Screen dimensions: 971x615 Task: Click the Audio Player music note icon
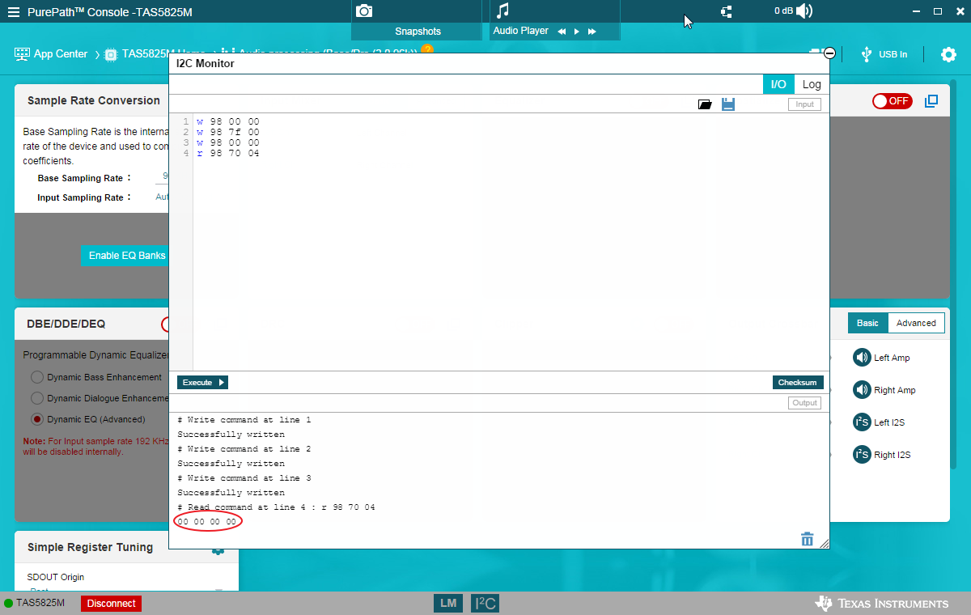coord(502,11)
